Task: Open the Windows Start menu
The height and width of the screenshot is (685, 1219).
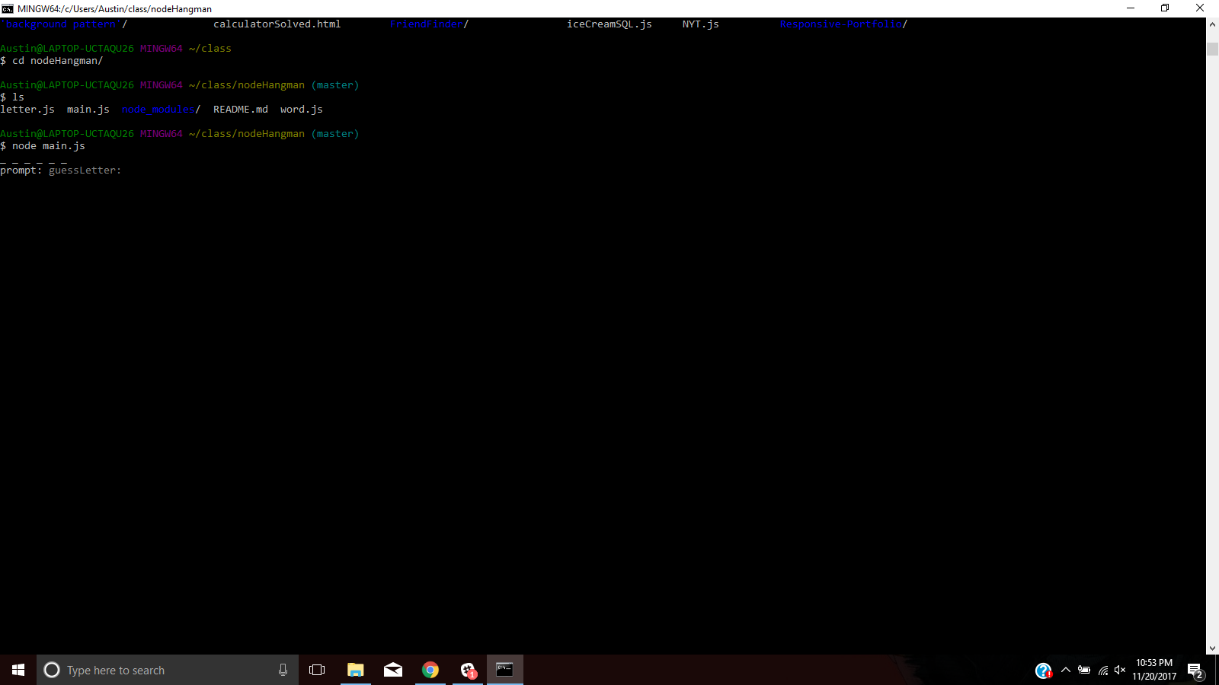Action: tap(18, 670)
